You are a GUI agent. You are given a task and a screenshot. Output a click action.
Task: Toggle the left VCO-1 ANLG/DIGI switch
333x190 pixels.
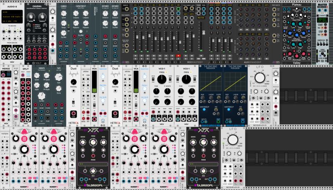point(153,79)
